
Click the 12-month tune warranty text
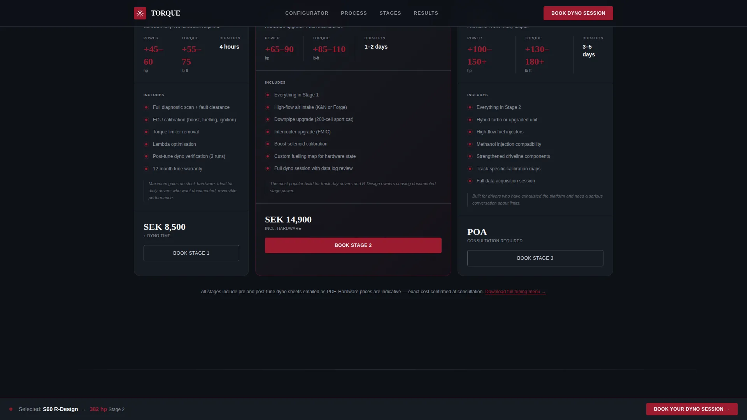tap(177, 169)
